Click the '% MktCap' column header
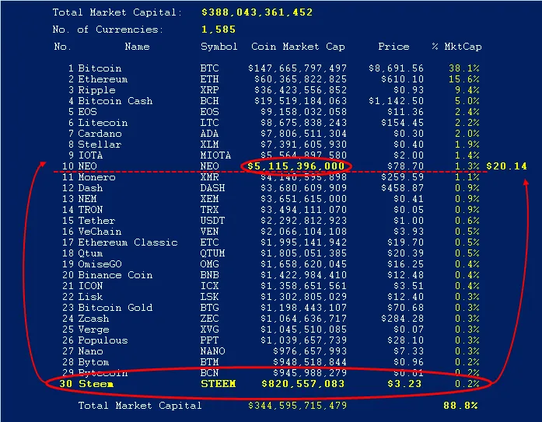This screenshot has width=542, height=422. pos(456,47)
